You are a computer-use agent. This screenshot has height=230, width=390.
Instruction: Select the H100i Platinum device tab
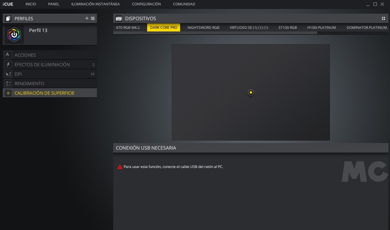pyautogui.click(x=321, y=28)
